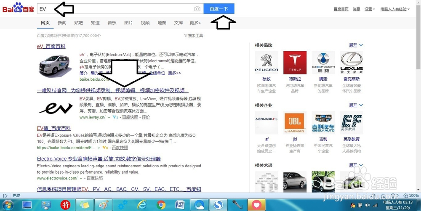Open 一唯科技官网 result link
Image resolution: width=421 pixels, height=211 pixels.
[x=113, y=90]
